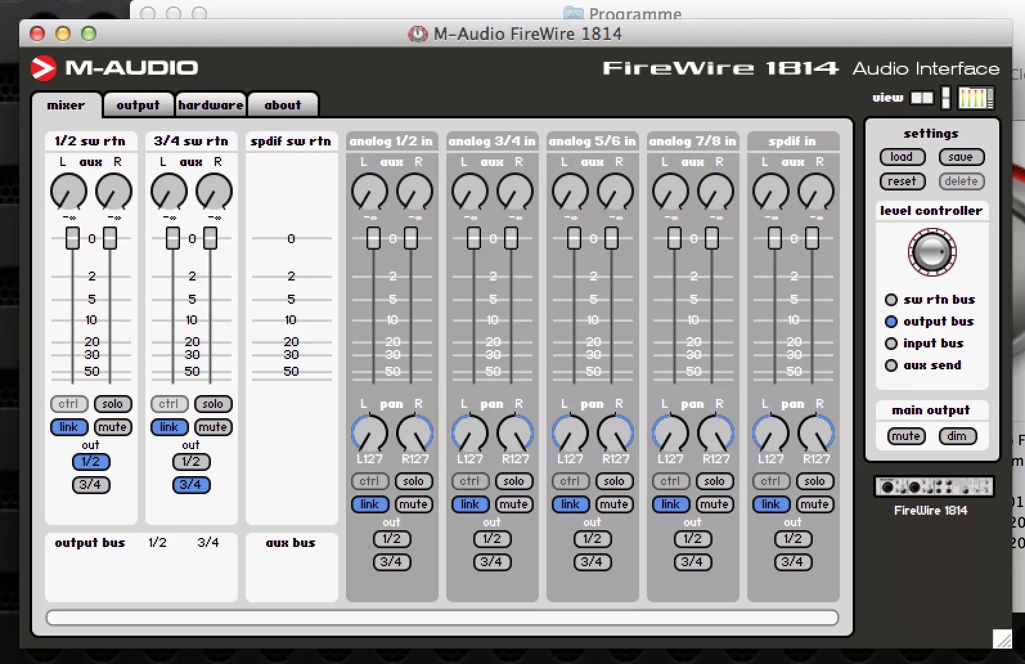This screenshot has height=664, width=1025.
Task: Click the analog 1/2 in right pan knob
Action: (415, 432)
